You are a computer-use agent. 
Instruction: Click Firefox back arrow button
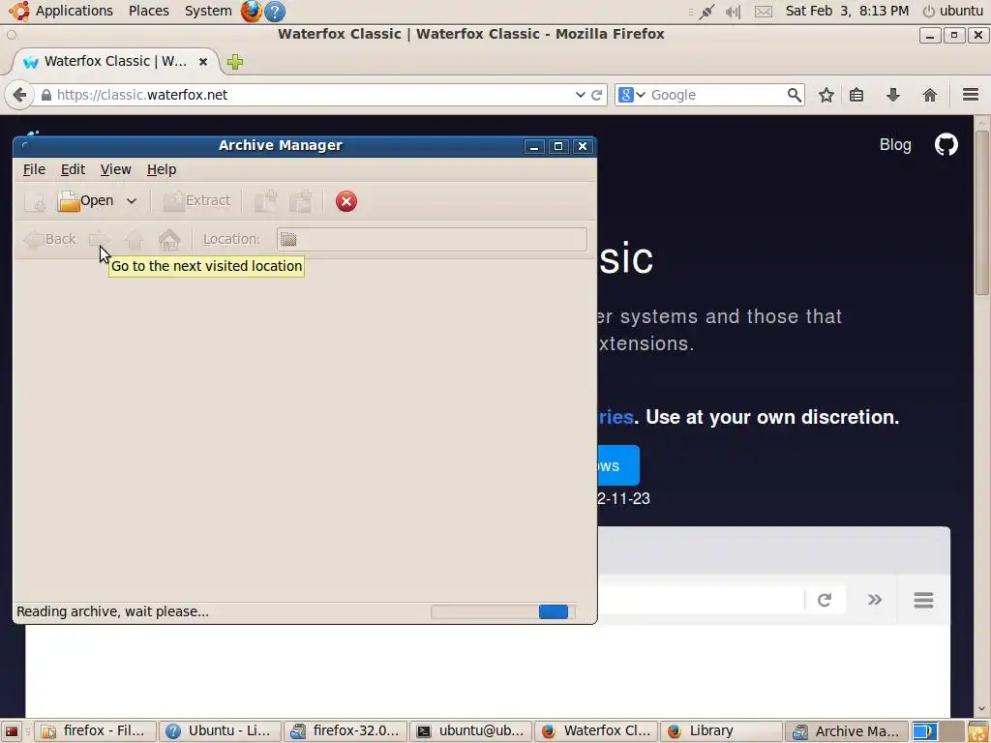pos(19,95)
